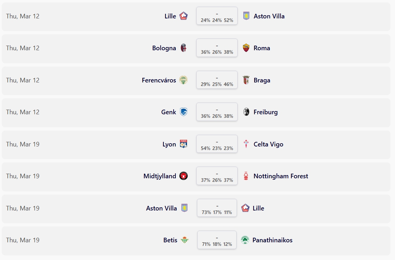The height and width of the screenshot is (260, 395).
Task: Select the Braga club crest
Action: 246,80
